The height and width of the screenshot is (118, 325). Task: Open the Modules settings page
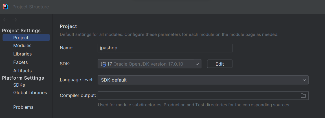coord(22,45)
